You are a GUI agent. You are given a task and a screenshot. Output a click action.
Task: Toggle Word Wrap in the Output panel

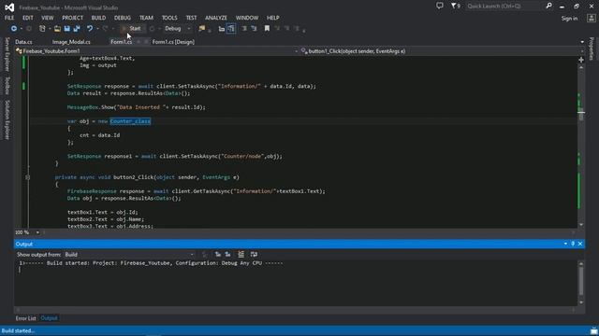254,254
